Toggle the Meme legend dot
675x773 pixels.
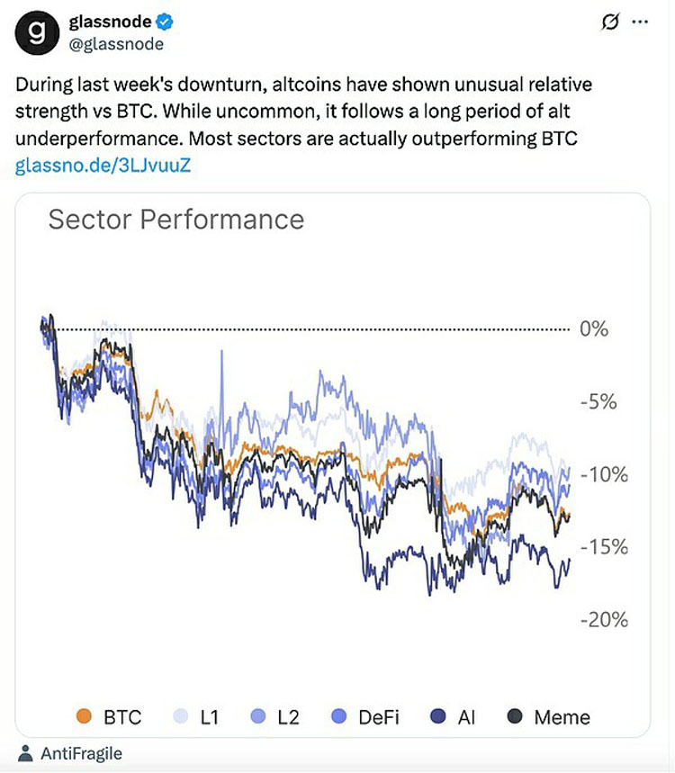point(515,715)
